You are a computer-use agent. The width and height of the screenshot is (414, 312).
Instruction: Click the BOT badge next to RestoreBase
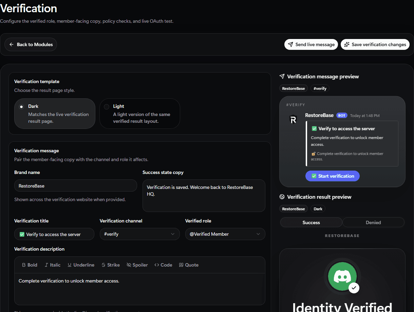[342, 115]
